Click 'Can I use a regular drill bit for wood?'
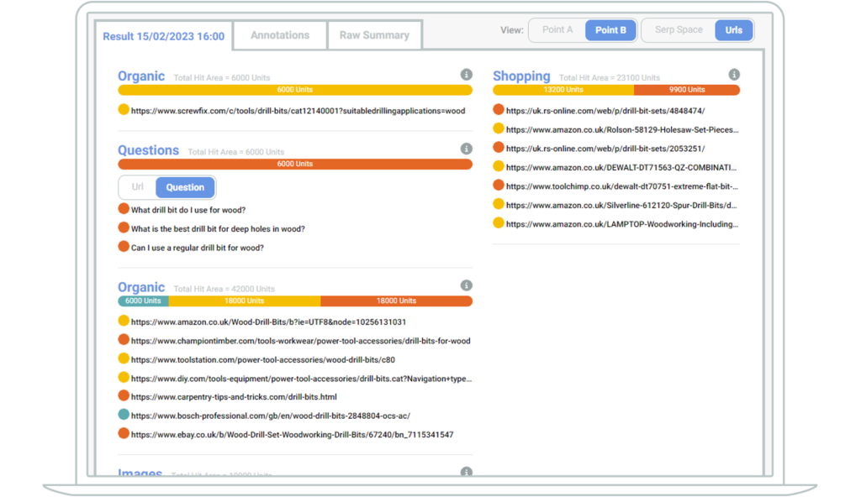This screenshot has height=497, width=861. [198, 248]
